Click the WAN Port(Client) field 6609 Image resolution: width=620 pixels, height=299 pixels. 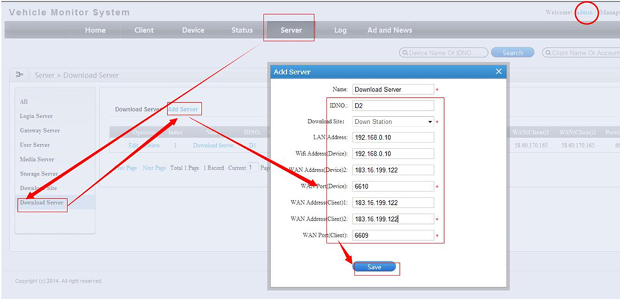click(393, 235)
